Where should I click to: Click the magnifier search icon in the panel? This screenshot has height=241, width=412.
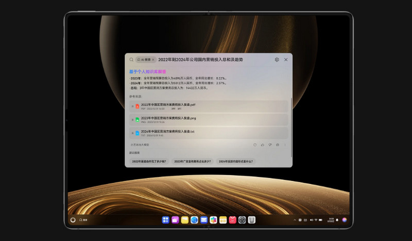pos(131,60)
